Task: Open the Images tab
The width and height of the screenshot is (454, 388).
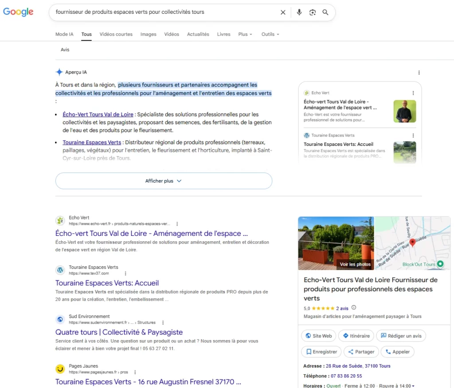Action: pyautogui.click(x=148, y=34)
